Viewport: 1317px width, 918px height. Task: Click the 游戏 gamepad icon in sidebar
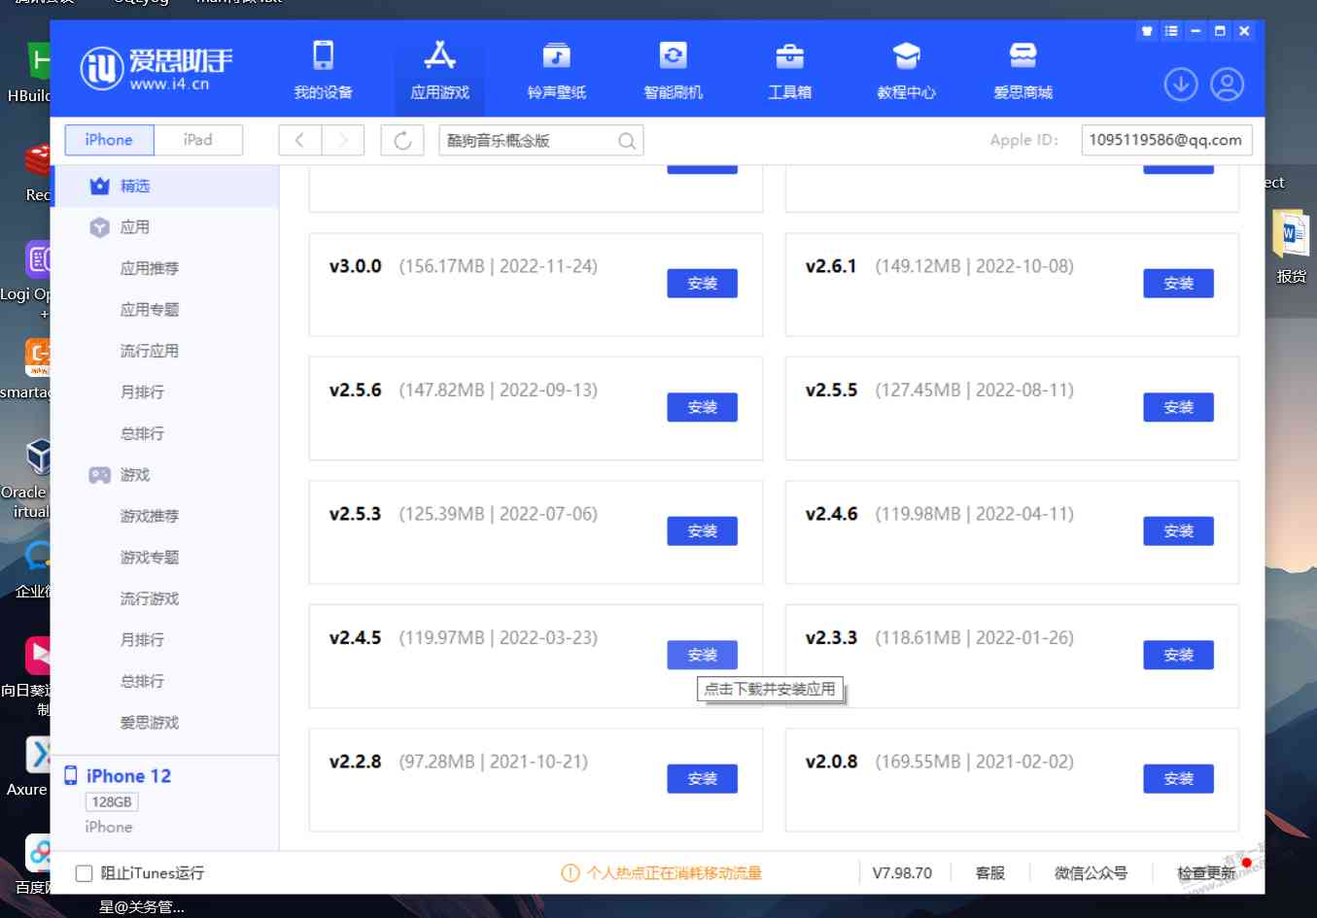[x=99, y=475]
